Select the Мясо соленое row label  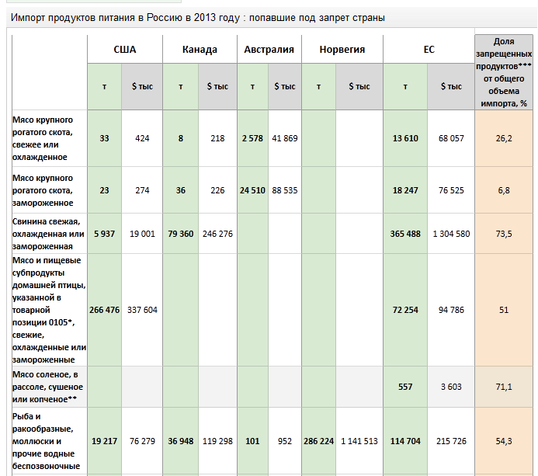(x=48, y=387)
